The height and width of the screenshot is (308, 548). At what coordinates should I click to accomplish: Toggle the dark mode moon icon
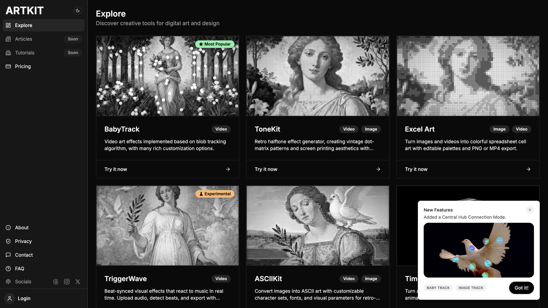(x=78, y=11)
